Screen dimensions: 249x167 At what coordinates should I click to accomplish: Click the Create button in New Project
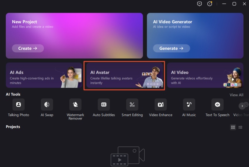pyautogui.click(x=28, y=48)
